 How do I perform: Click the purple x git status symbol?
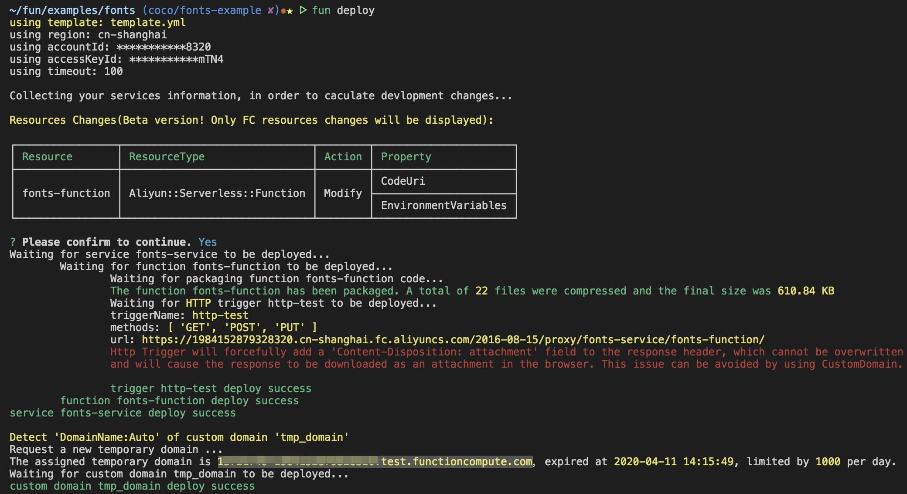click(270, 10)
